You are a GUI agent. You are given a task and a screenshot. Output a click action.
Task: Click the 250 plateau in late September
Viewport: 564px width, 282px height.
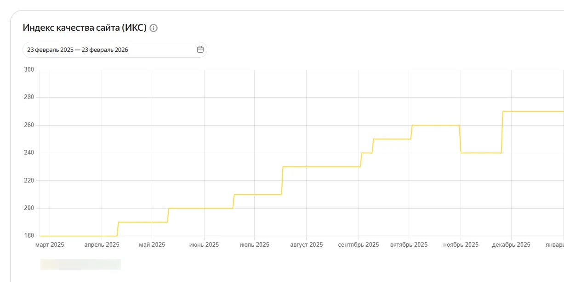392,139
